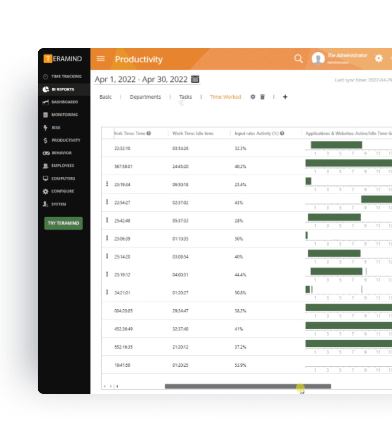Select the Time Tracking sidebar icon
Screen dimensions: 392x442
[x=63, y=76]
